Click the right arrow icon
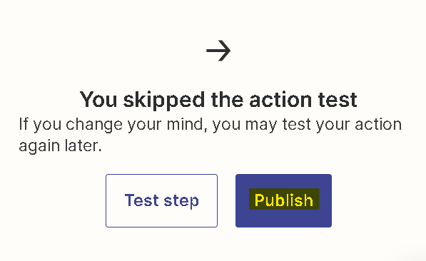The height and width of the screenshot is (261, 426). point(218,51)
